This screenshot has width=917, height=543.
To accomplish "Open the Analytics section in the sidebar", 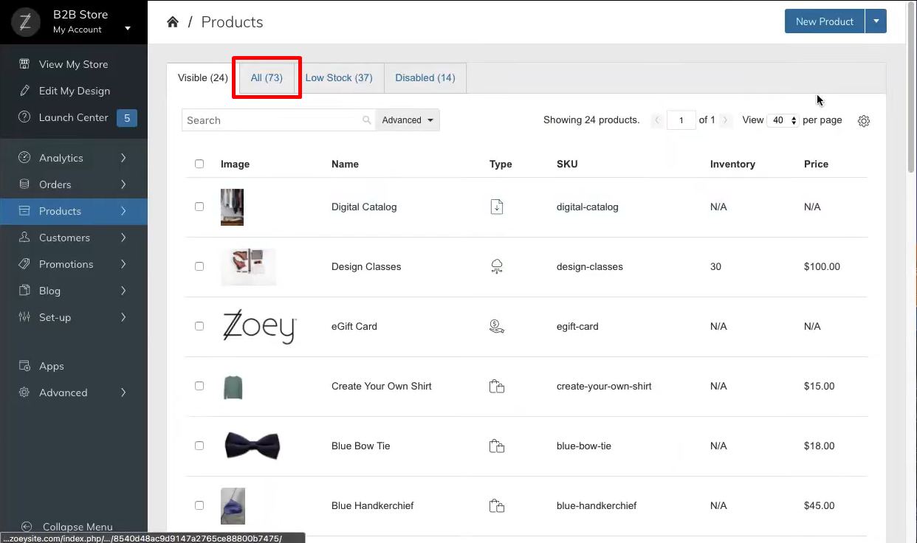I will [x=62, y=157].
